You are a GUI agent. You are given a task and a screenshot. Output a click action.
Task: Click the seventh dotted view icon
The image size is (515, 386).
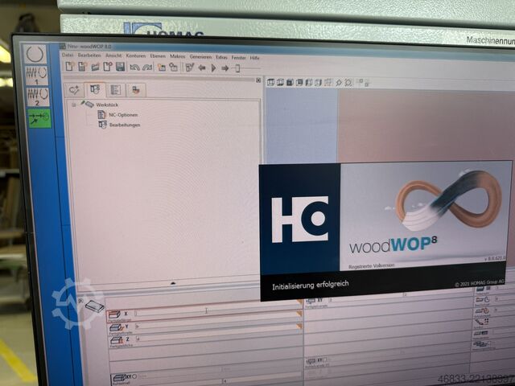coord(328,82)
